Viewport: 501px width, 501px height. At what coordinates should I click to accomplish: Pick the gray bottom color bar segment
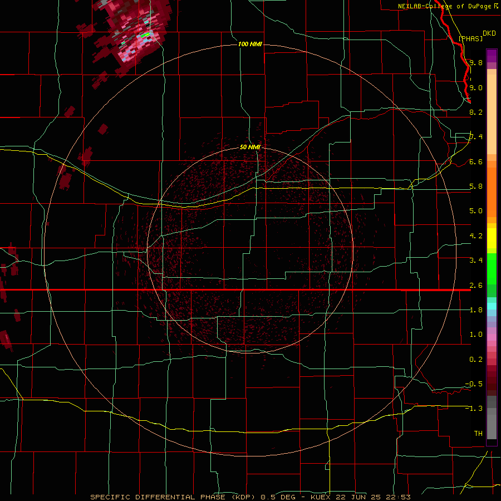click(492, 425)
